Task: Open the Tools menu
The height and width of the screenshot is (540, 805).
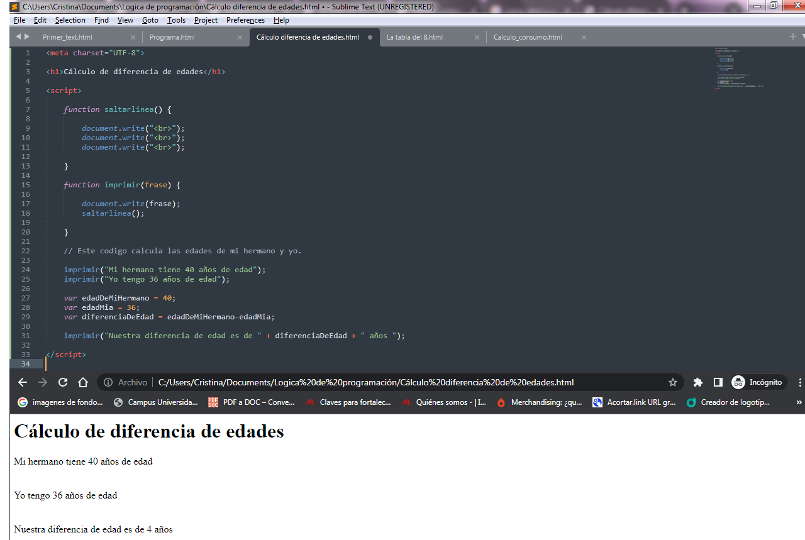Action: tap(176, 20)
